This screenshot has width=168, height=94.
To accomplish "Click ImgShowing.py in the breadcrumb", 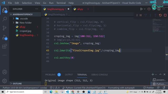I will click(x=57, y=14).
